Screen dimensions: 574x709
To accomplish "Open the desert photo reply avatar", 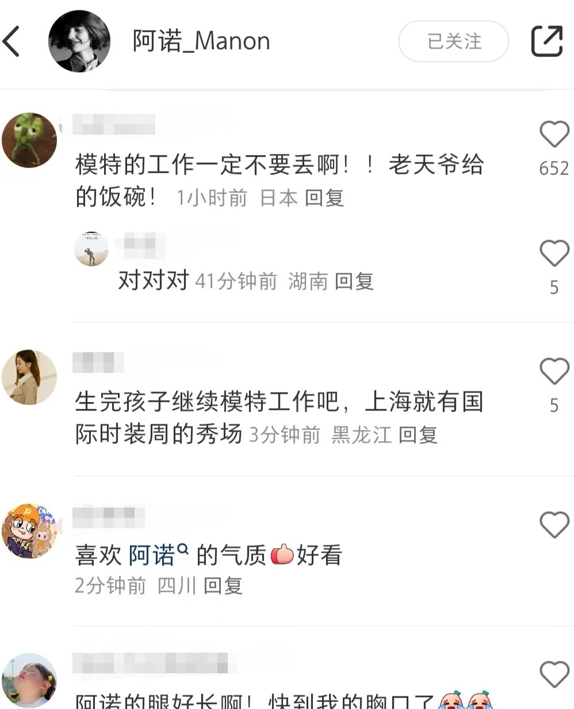I will point(91,249).
